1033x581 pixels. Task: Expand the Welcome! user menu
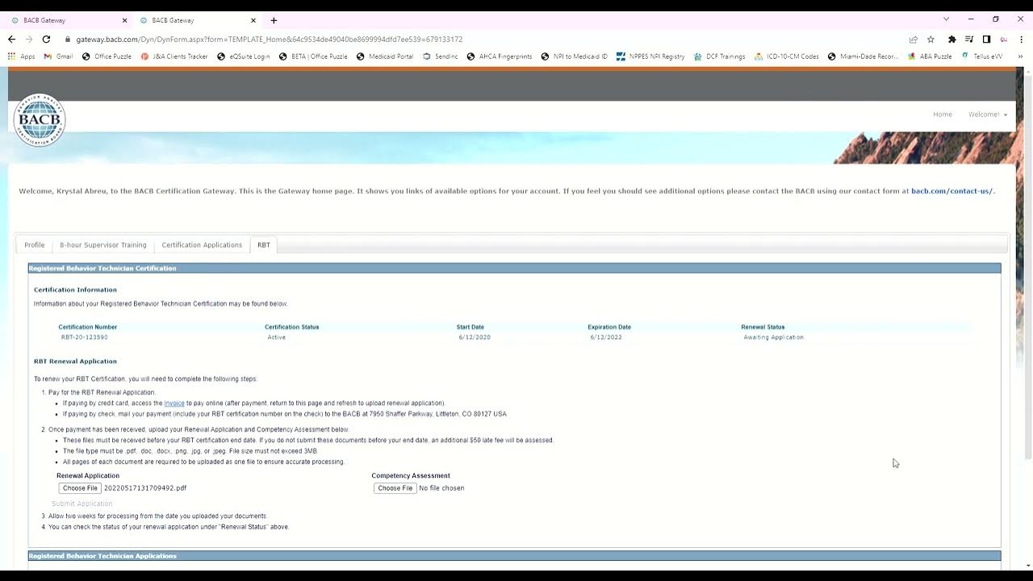tap(988, 115)
